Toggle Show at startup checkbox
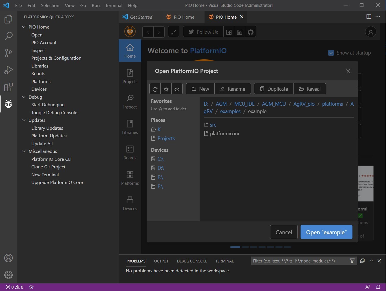Viewport: 386px width, 291px height. point(331,53)
